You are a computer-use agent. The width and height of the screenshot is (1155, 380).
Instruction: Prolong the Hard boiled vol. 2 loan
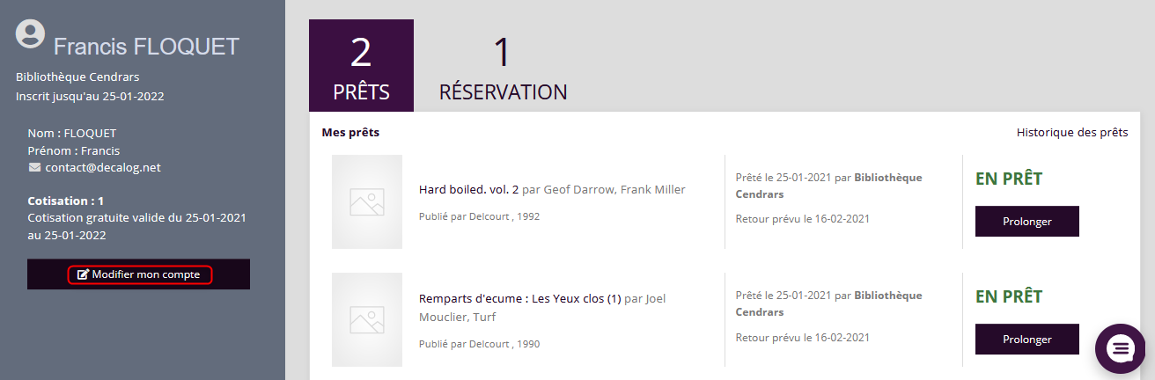[x=1026, y=221]
